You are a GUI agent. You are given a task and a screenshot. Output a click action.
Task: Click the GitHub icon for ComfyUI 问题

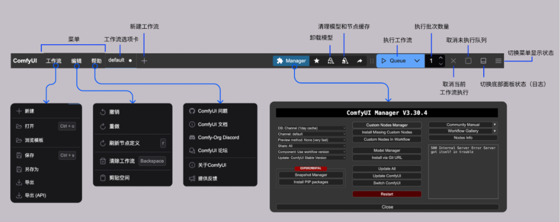point(192,111)
